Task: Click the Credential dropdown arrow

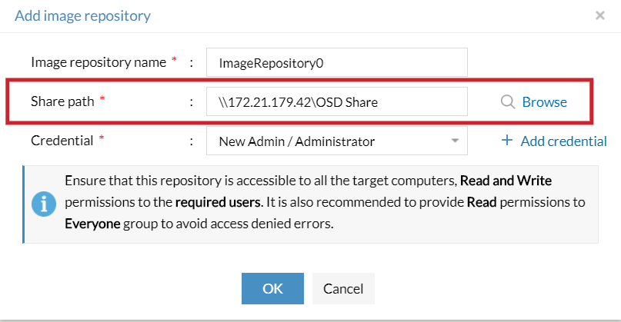Action: coord(455,141)
